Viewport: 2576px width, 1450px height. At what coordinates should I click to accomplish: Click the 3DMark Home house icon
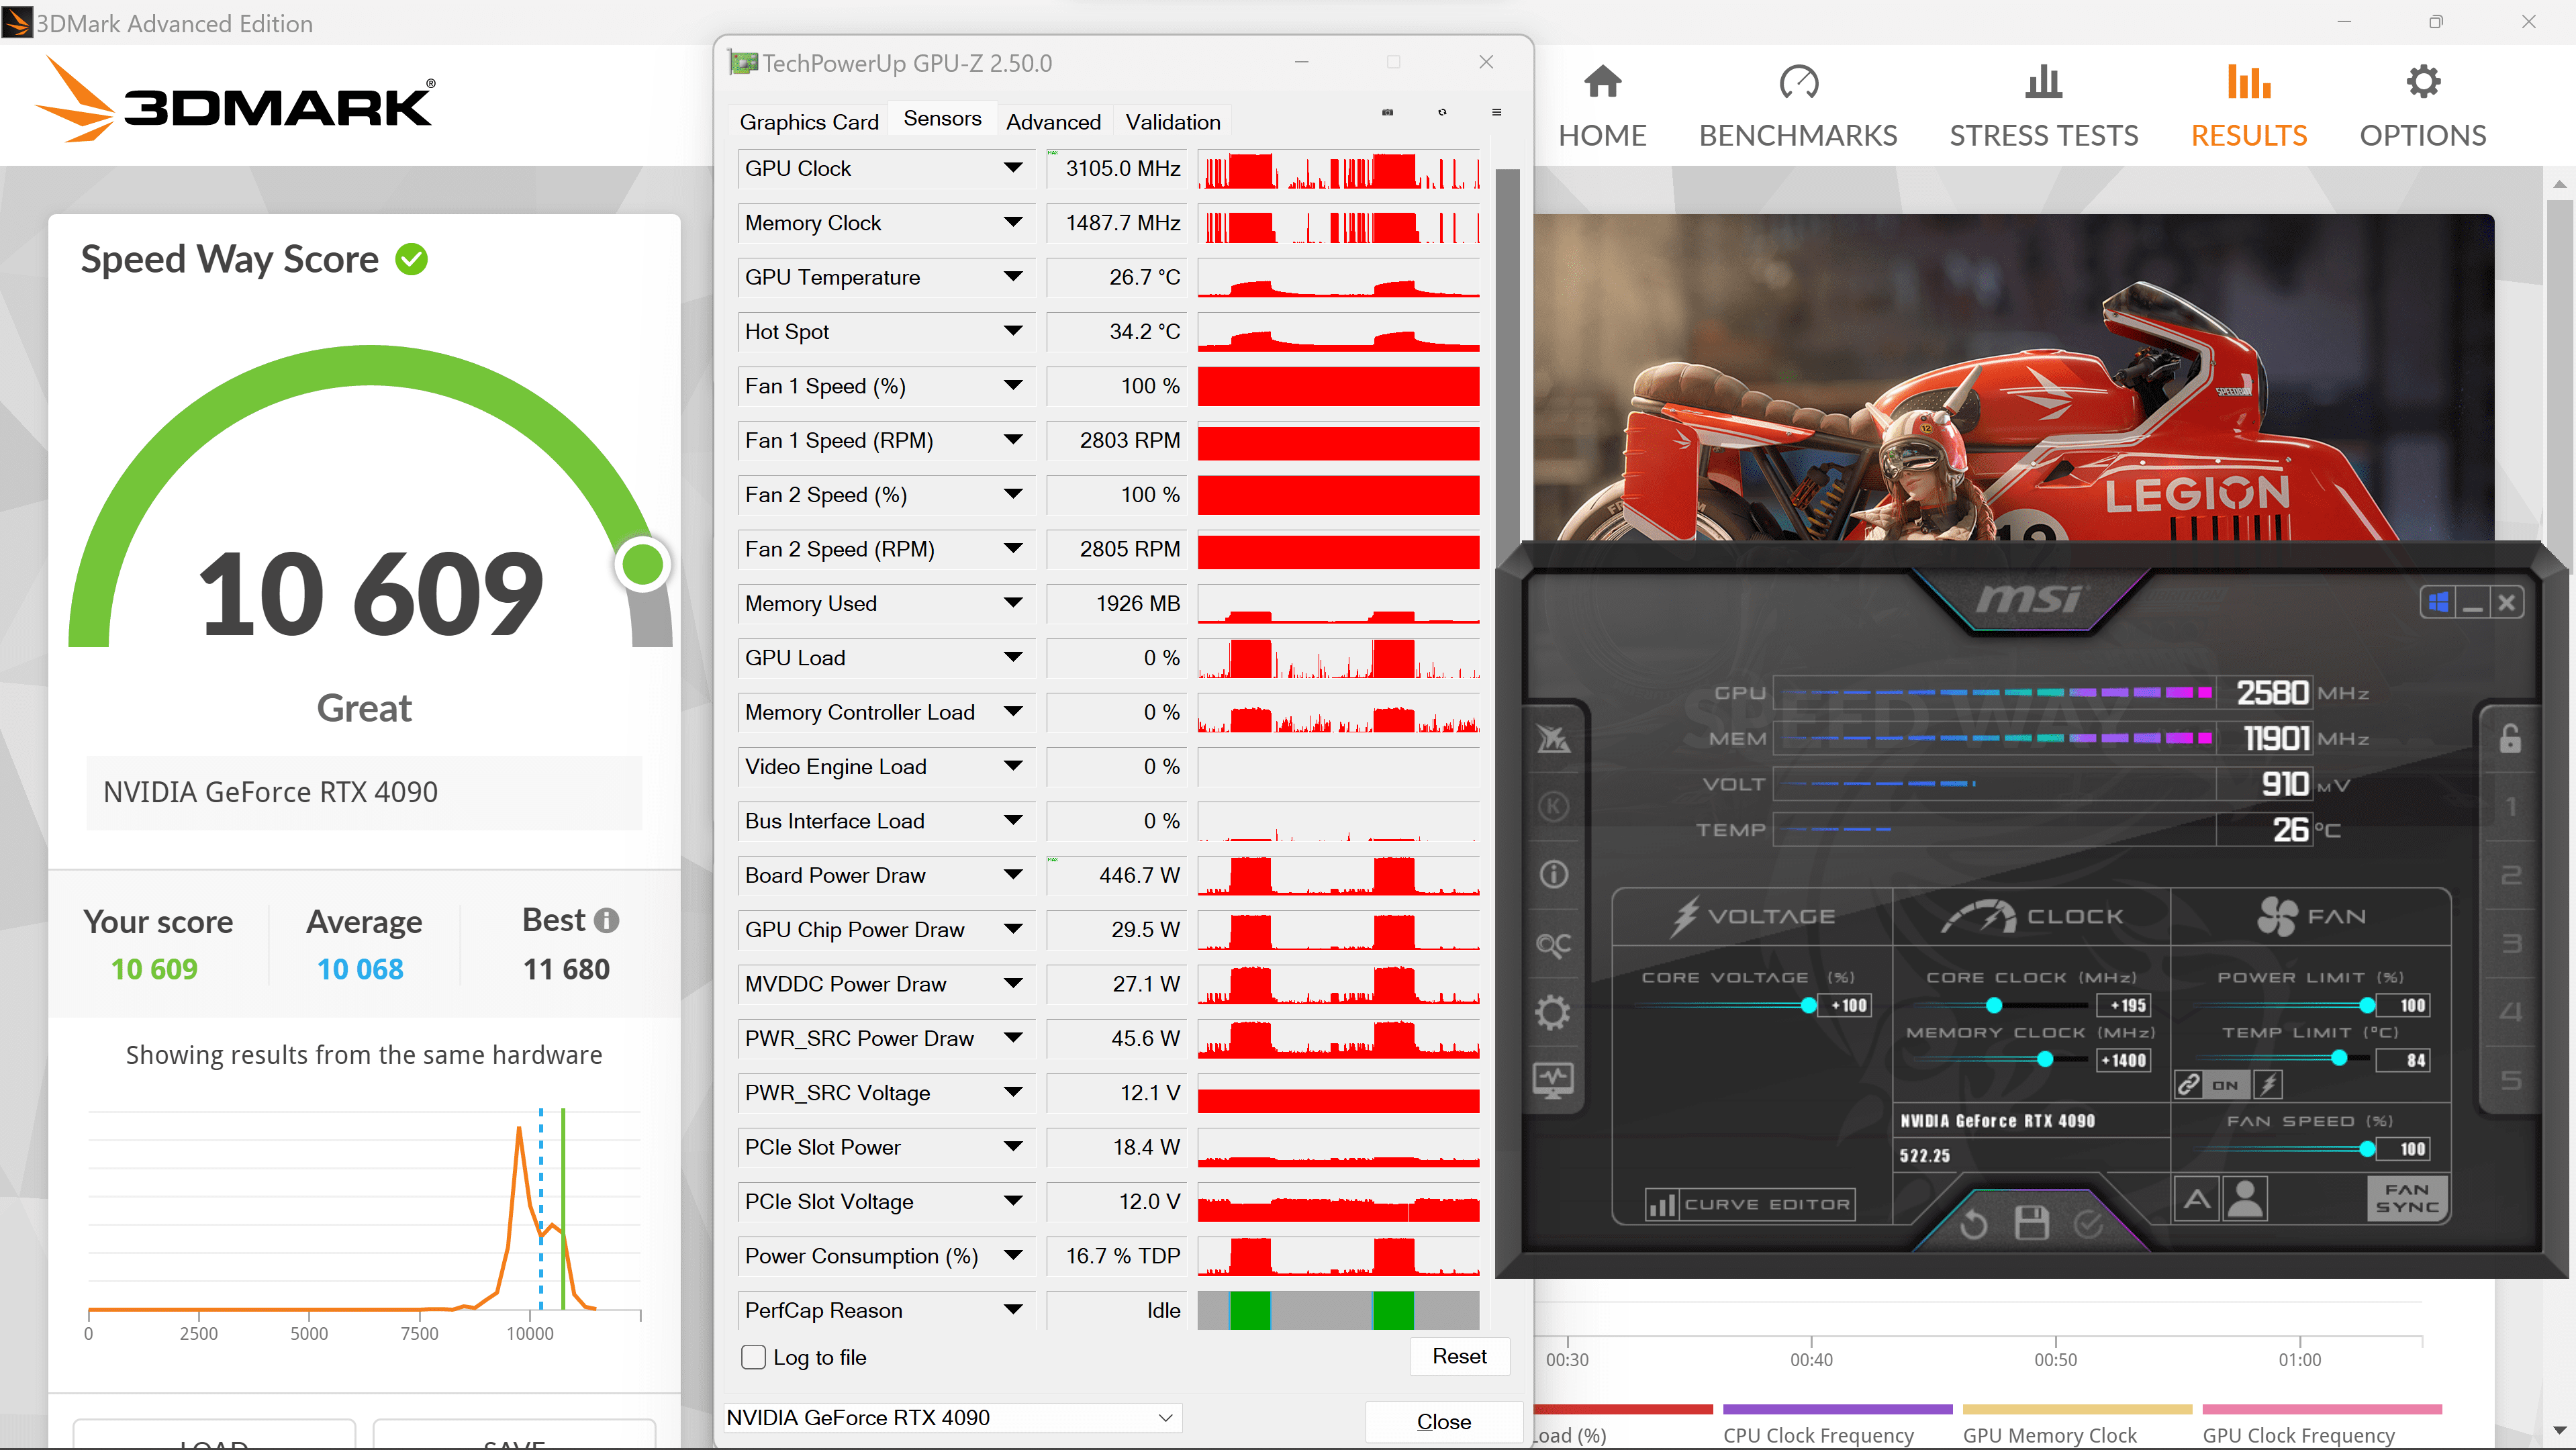pyautogui.click(x=1602, y=82)
